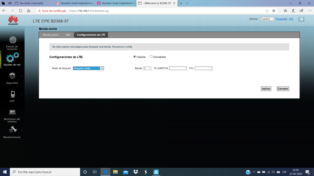
Task: Click the Aplicar button
Action: pos(266,88)
